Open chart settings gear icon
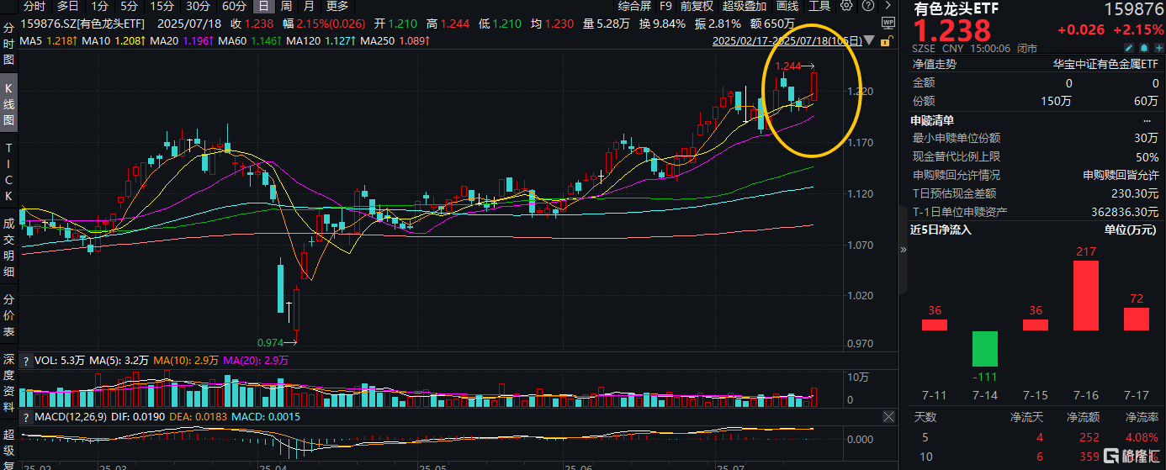 click(x=846, y=6)
